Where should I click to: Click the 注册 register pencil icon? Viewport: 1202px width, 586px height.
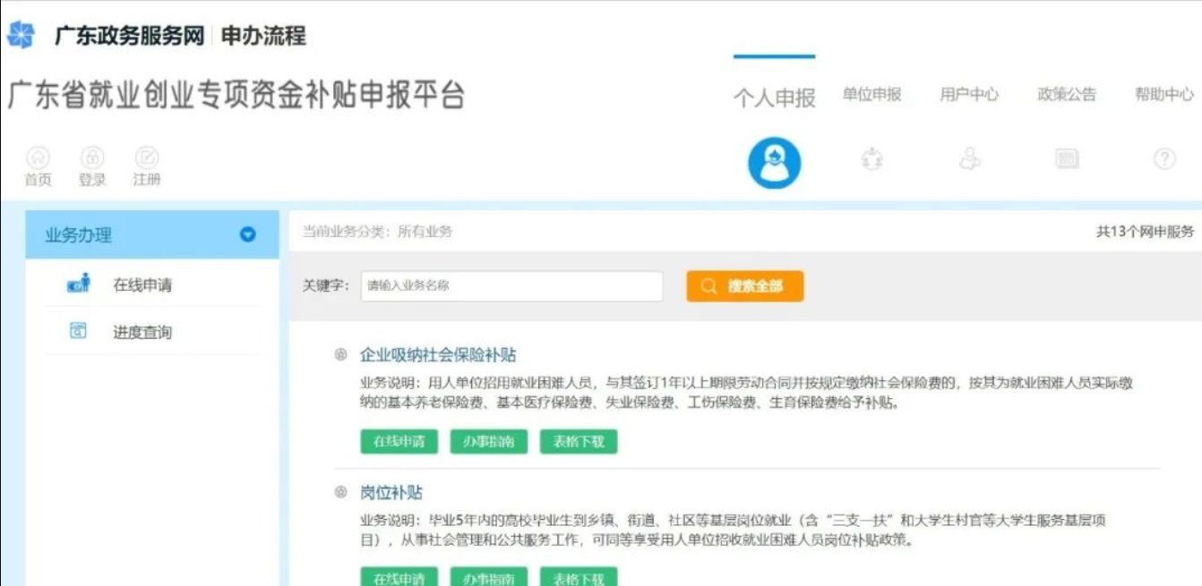147,158
